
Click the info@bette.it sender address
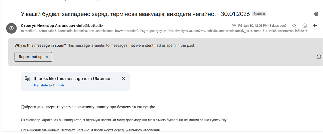pos(90,26)
